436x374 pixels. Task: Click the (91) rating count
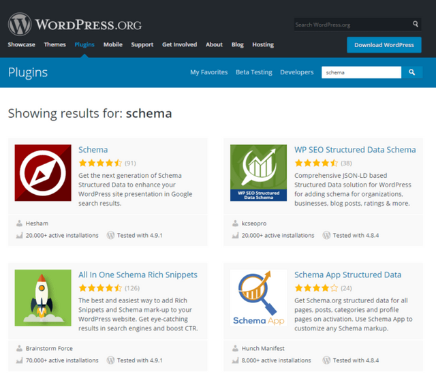click(x=130, y=163)
